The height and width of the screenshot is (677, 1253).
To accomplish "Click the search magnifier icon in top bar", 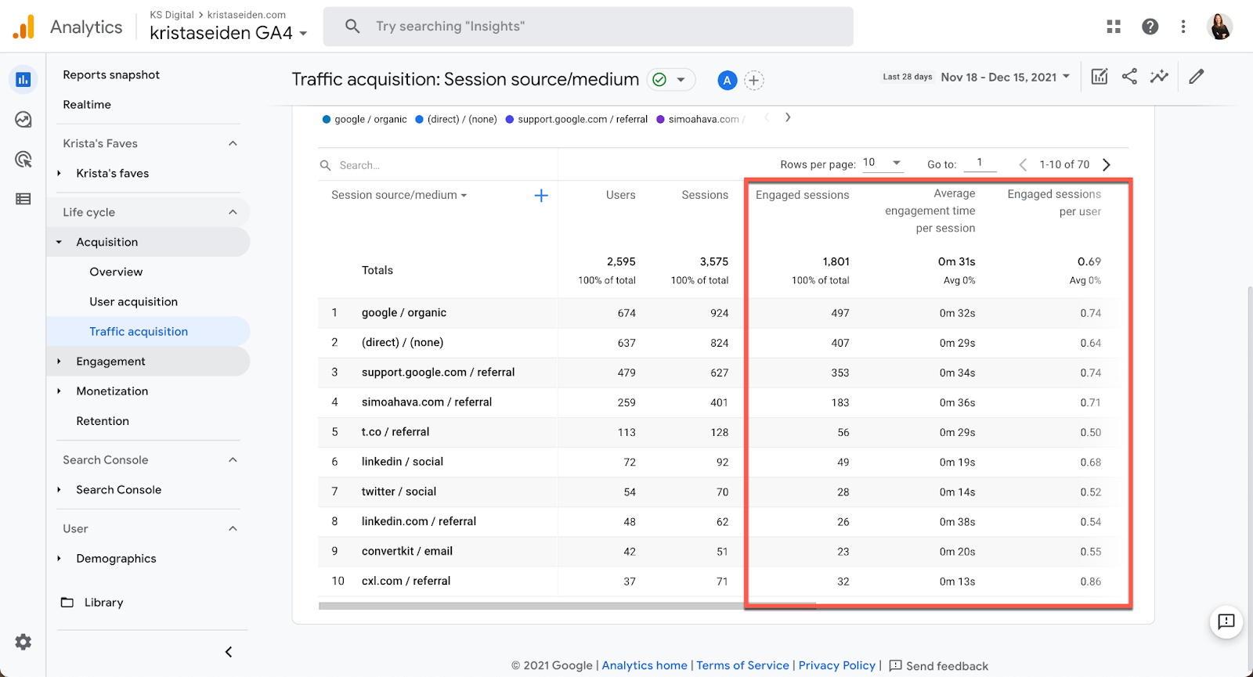I will pos(352,27).
